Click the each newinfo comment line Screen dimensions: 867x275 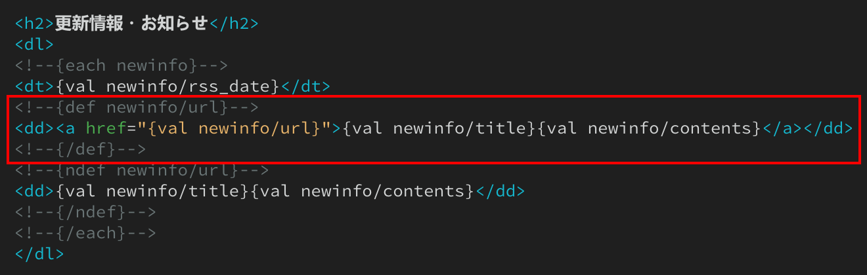tap(122, 65)
